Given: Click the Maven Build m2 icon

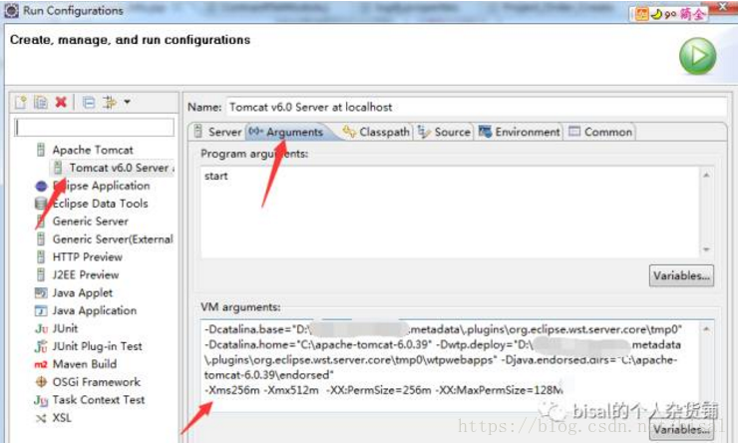Looking at the screenshot, I should 41,364.
